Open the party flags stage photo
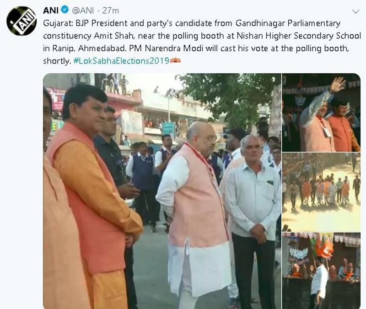Viewport: 366px width, 309px height. pyautogui.click(x=321, y=271)
